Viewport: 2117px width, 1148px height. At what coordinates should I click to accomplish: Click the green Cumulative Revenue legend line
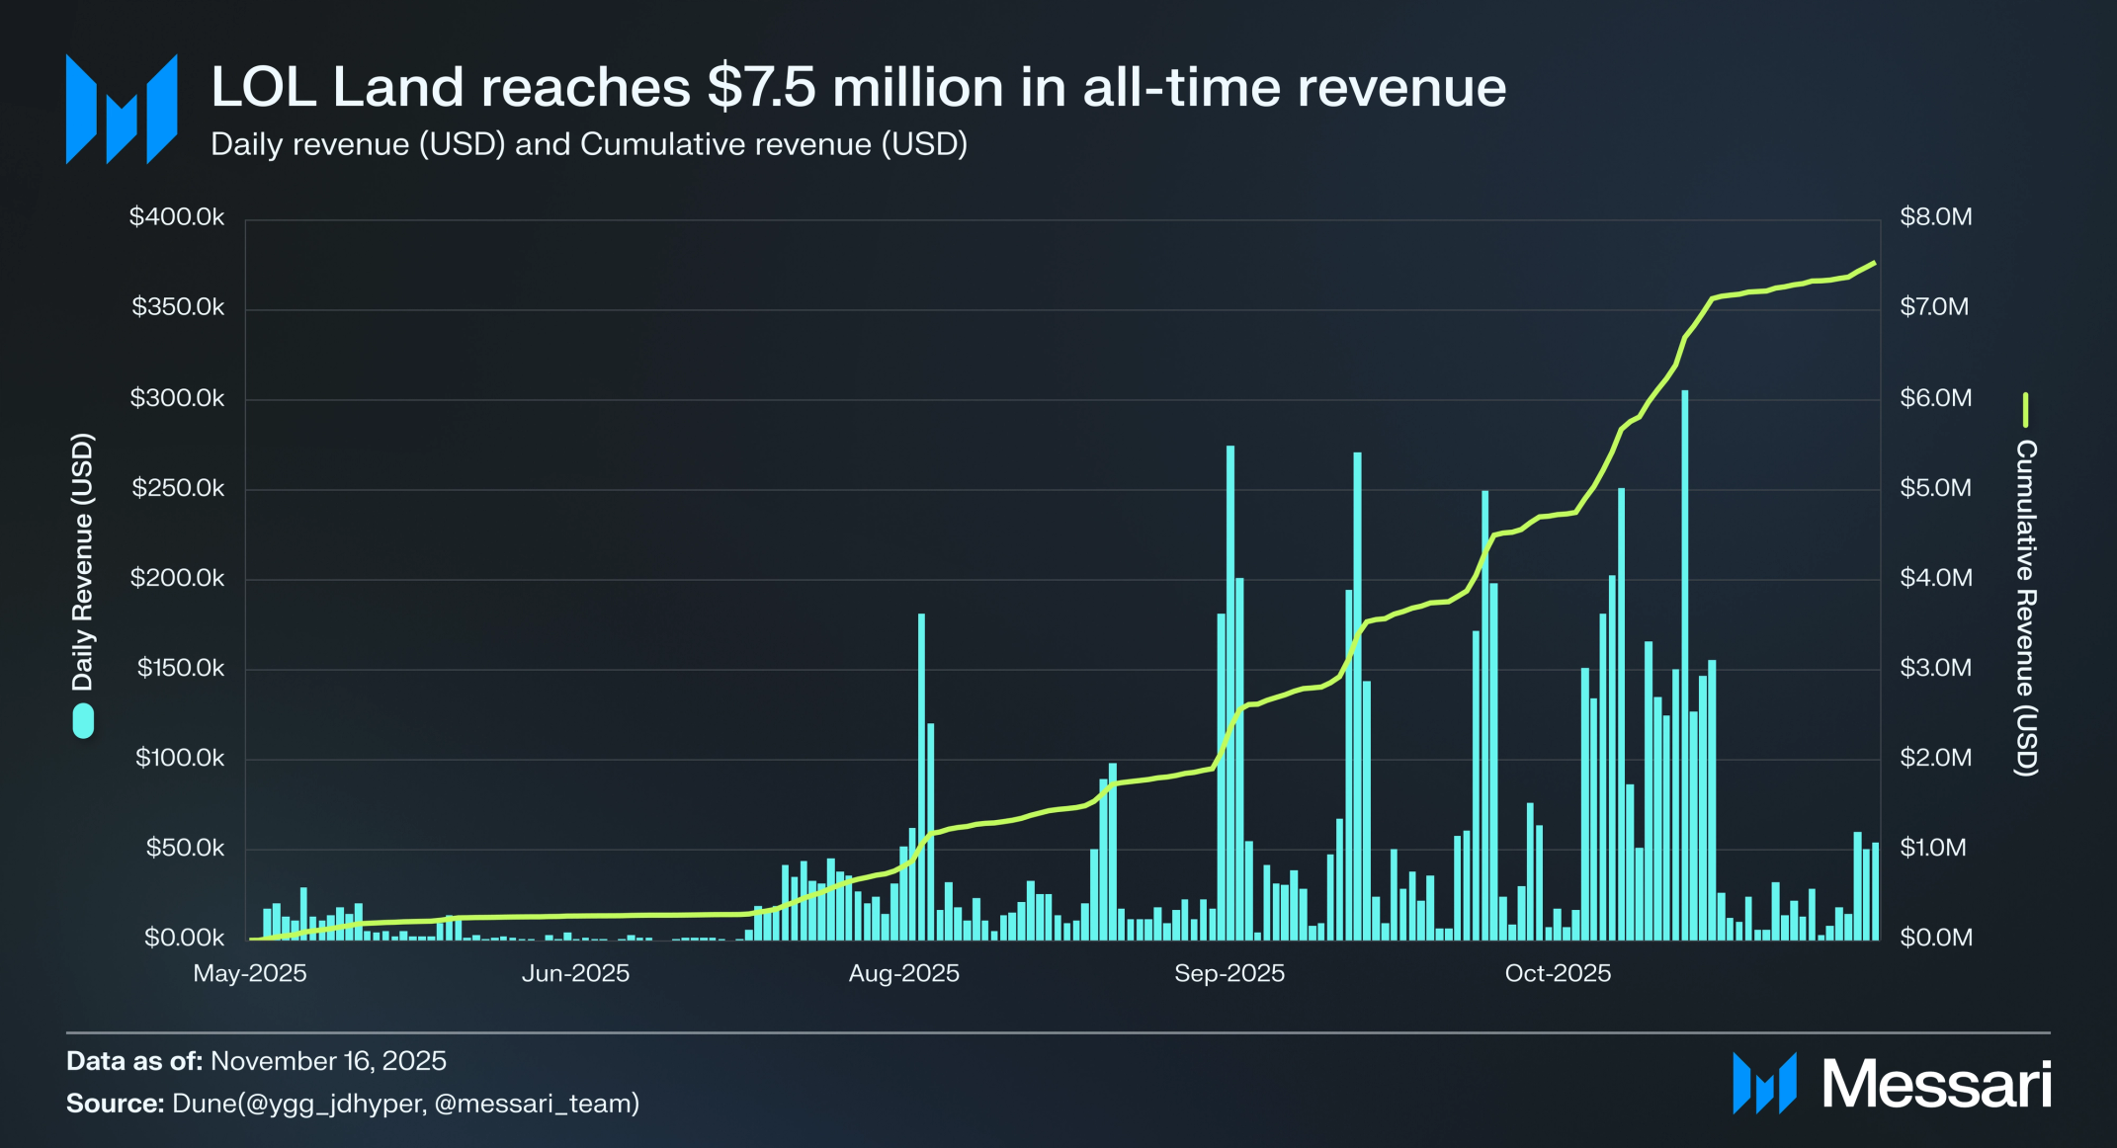[x=2025, y=409]
